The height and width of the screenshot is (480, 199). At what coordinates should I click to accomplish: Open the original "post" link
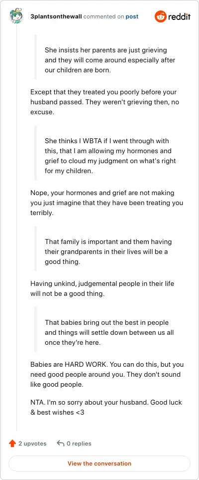click(x=132, y=16)
